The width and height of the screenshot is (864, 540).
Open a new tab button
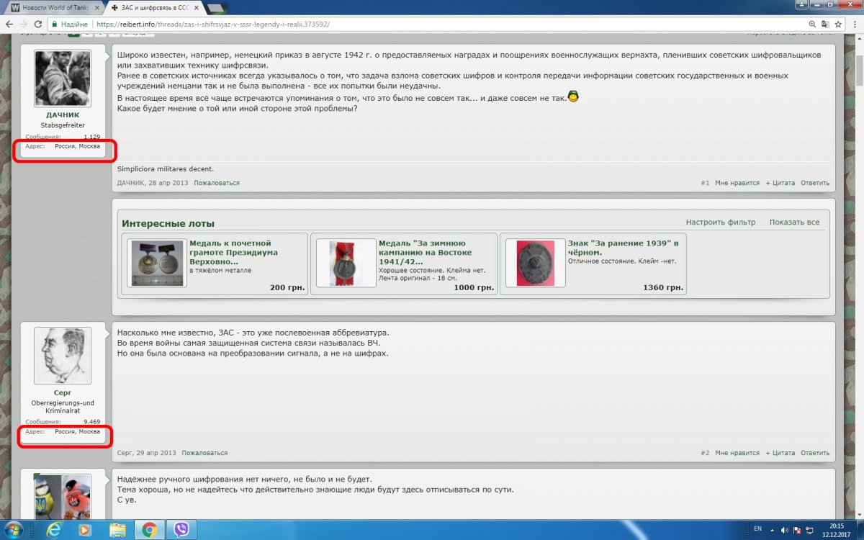click(x=216, y=8)
